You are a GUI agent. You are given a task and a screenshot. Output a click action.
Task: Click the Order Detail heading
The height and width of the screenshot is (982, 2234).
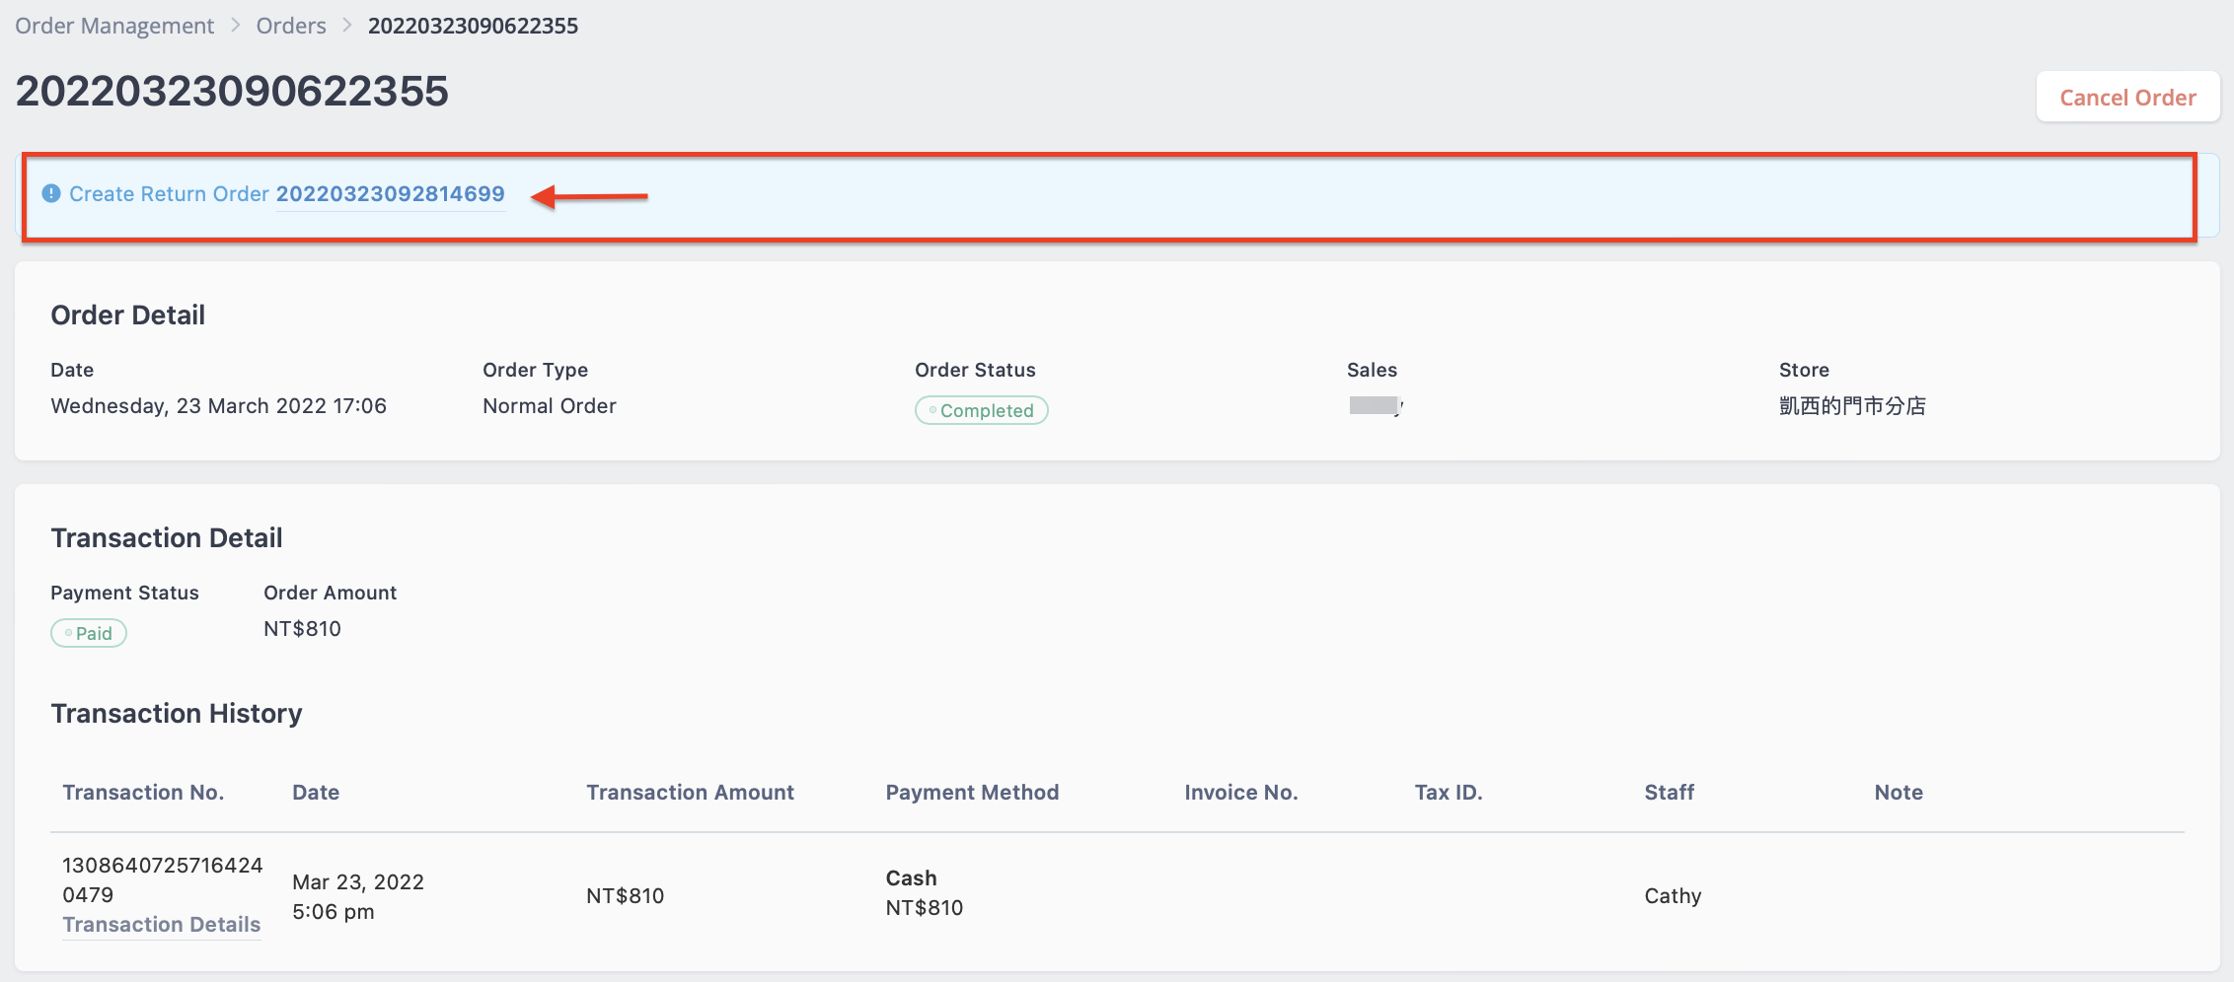pos(128,316)
